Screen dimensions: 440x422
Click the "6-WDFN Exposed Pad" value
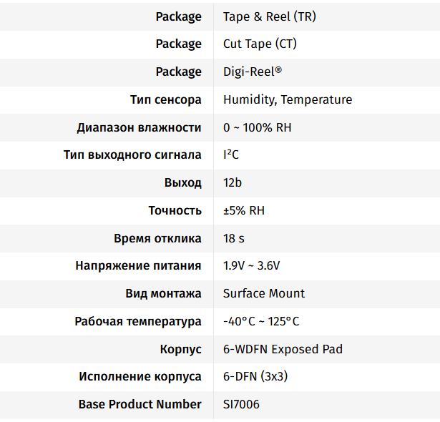click(283, 350)
